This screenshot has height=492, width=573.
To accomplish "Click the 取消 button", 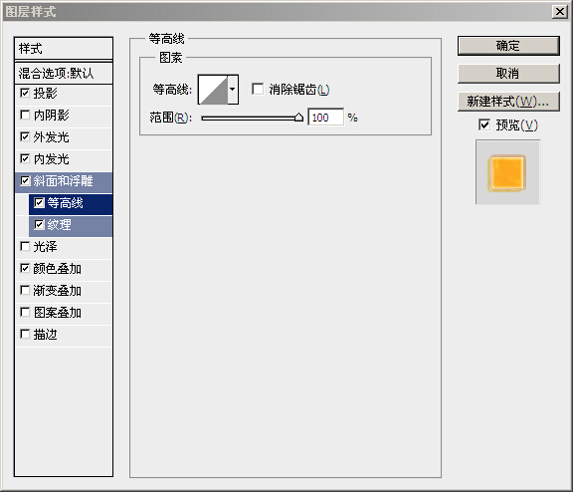I will [508, 74].
